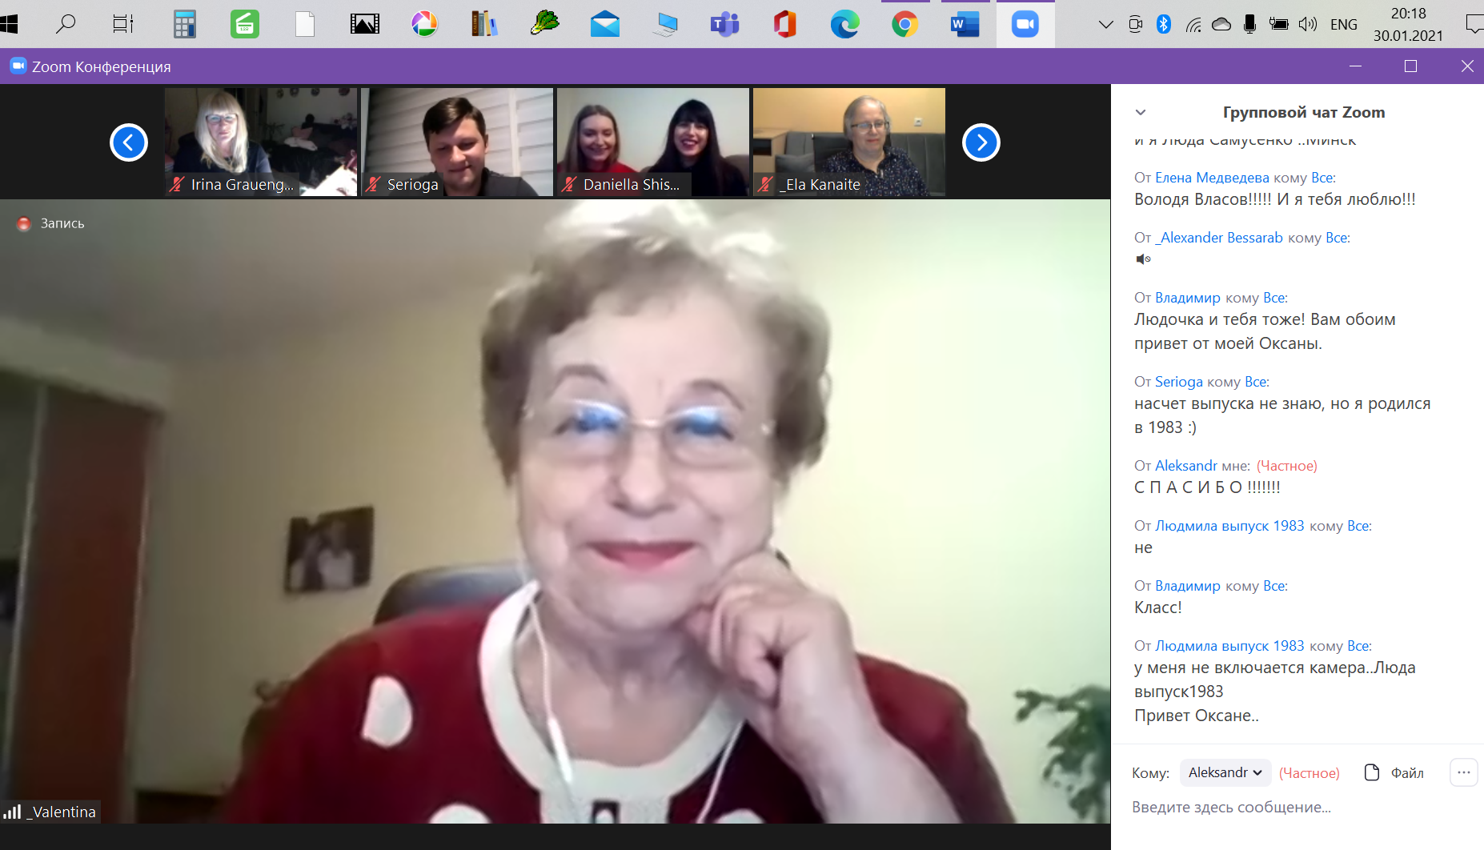Screen dimensions: 1484x850
Task: Show previous participants with left arrow
Action: (x=129, y=142)
